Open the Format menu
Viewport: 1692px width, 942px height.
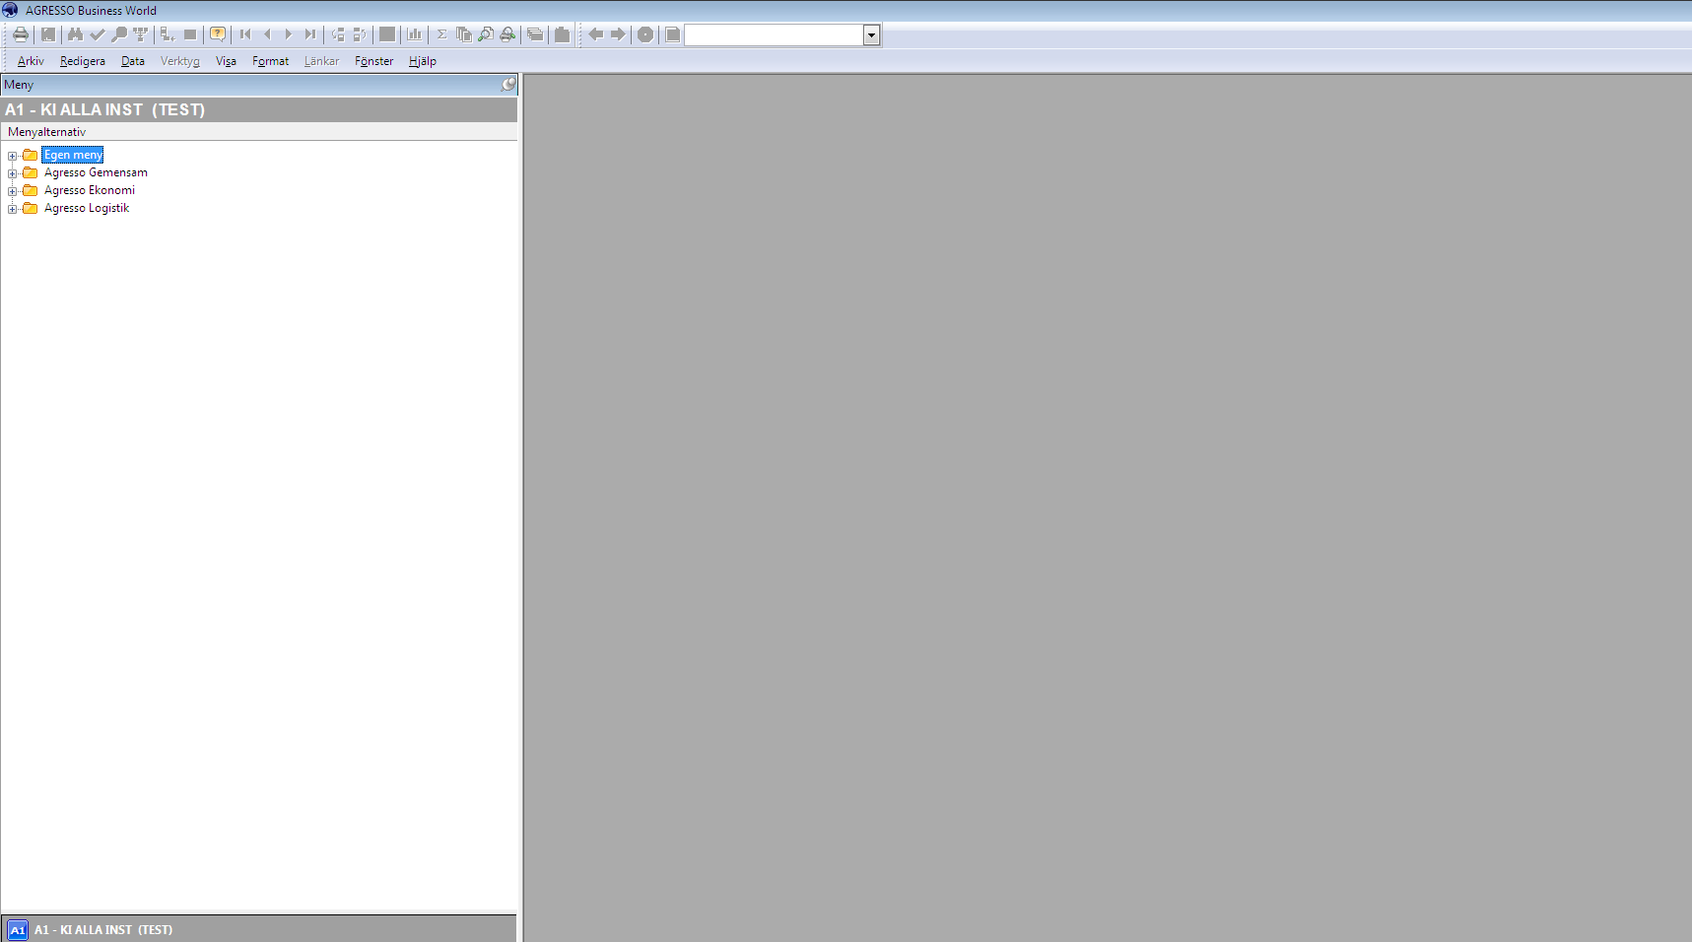(270, 61)
